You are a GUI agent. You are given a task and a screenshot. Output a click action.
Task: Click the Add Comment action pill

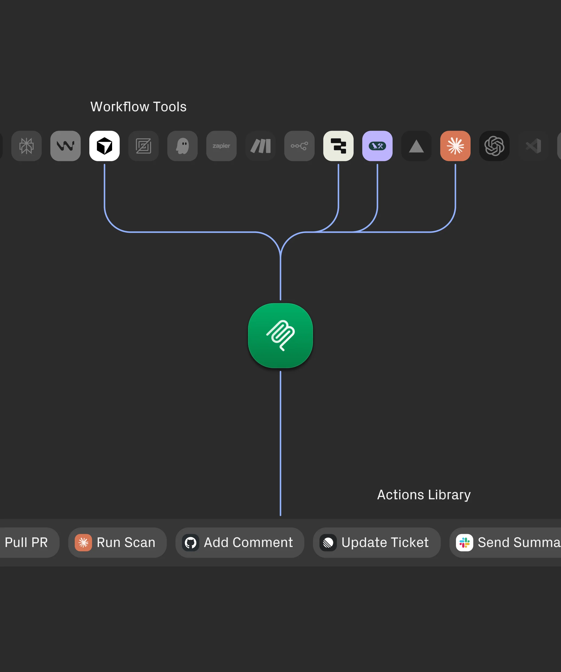pos(239,542)
